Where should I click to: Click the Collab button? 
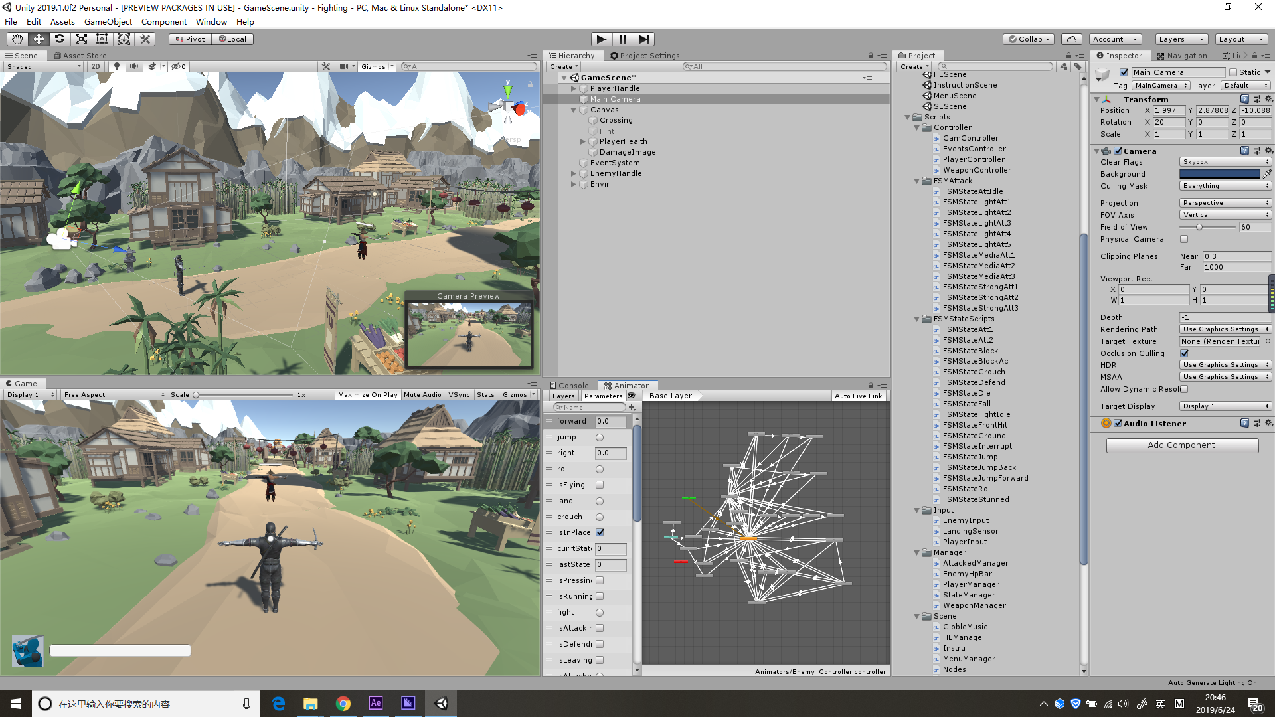click(1029, 39)
